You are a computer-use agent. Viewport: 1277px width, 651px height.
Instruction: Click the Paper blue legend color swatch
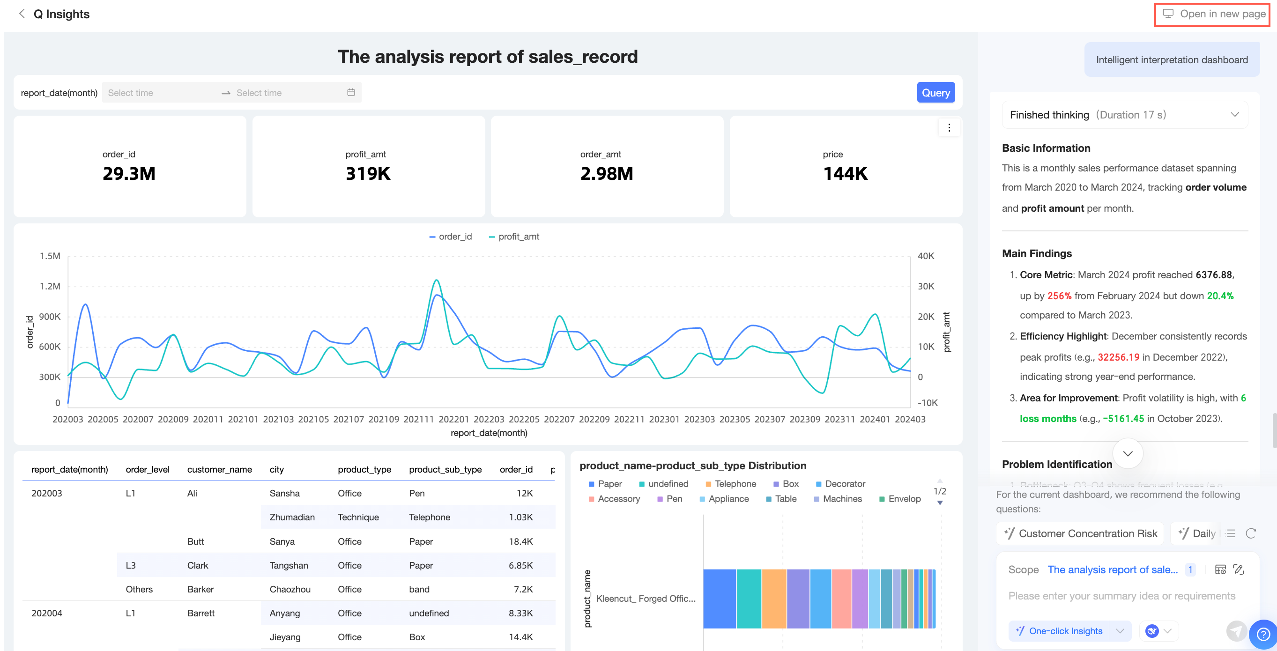point(591,484)
